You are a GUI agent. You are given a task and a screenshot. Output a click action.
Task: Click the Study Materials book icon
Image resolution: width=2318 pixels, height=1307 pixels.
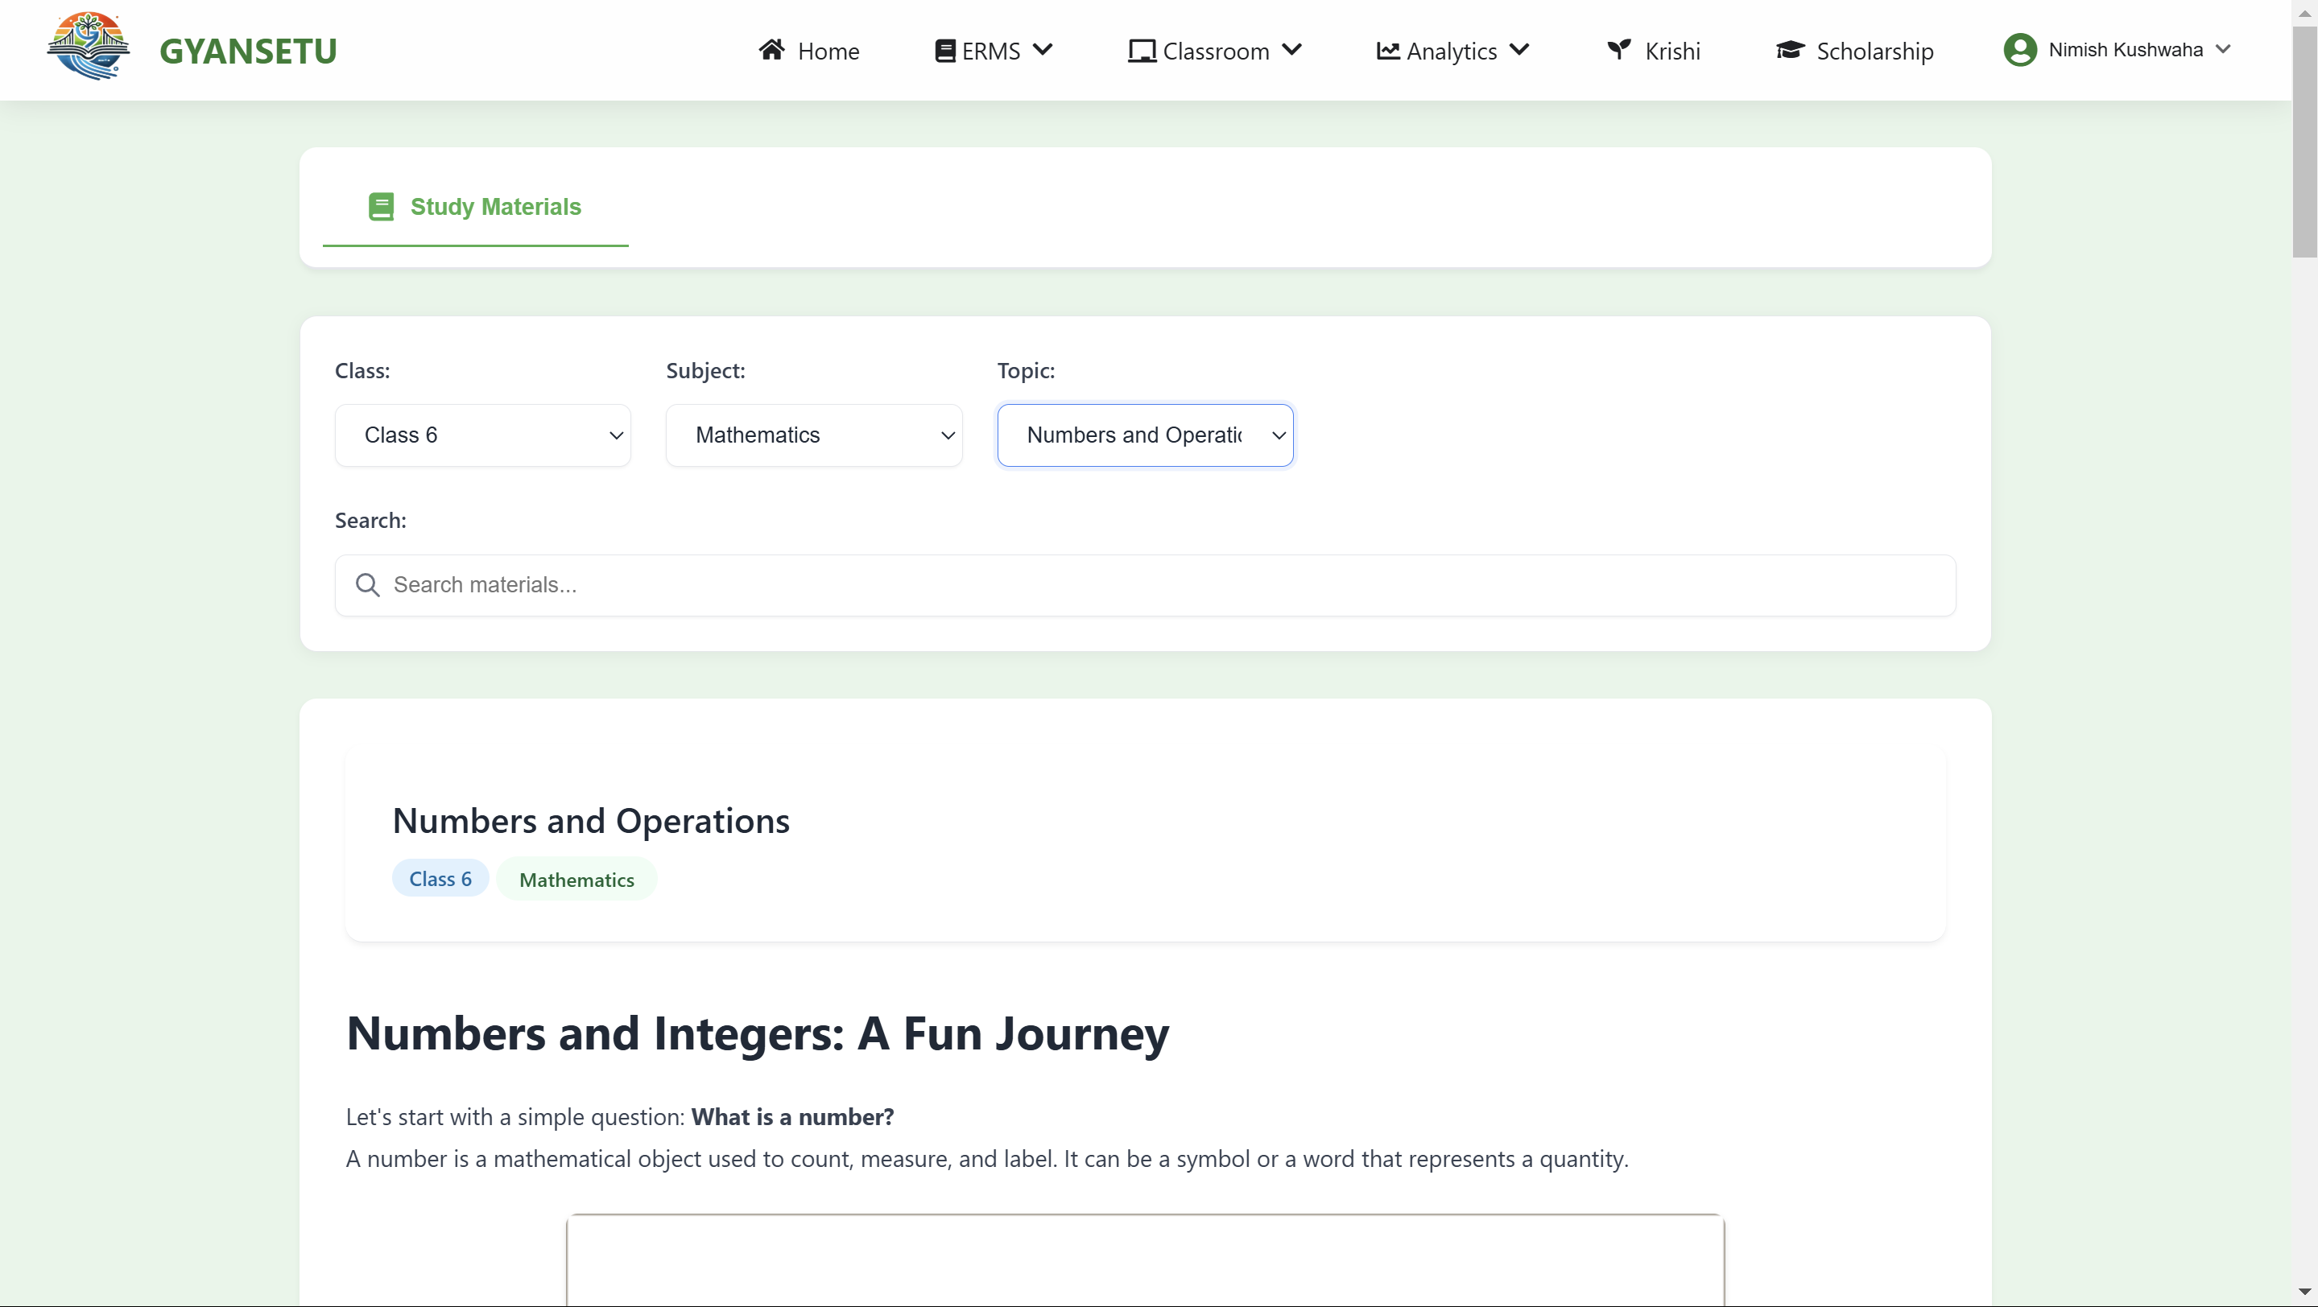tap(381, 207)
